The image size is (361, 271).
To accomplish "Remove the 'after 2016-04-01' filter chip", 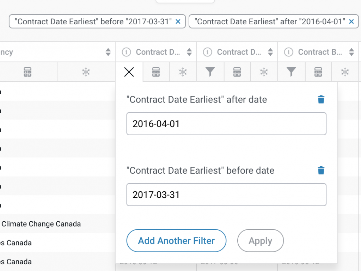I will click(x=351, y=21).
